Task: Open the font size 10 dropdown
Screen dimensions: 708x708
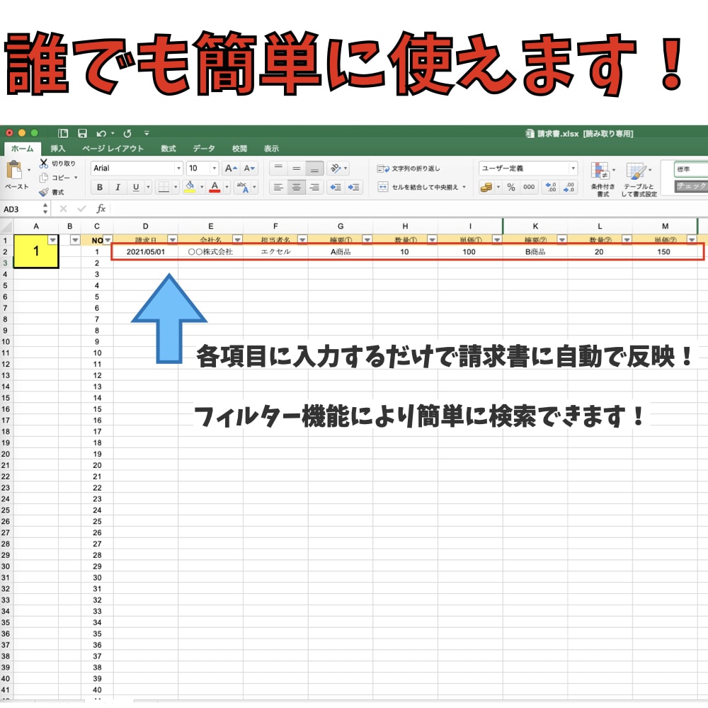Action: tap(214, 169)
